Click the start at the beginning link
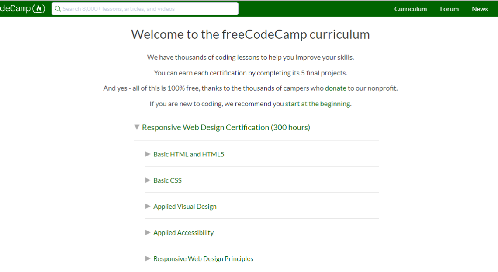 coord(318,104)
